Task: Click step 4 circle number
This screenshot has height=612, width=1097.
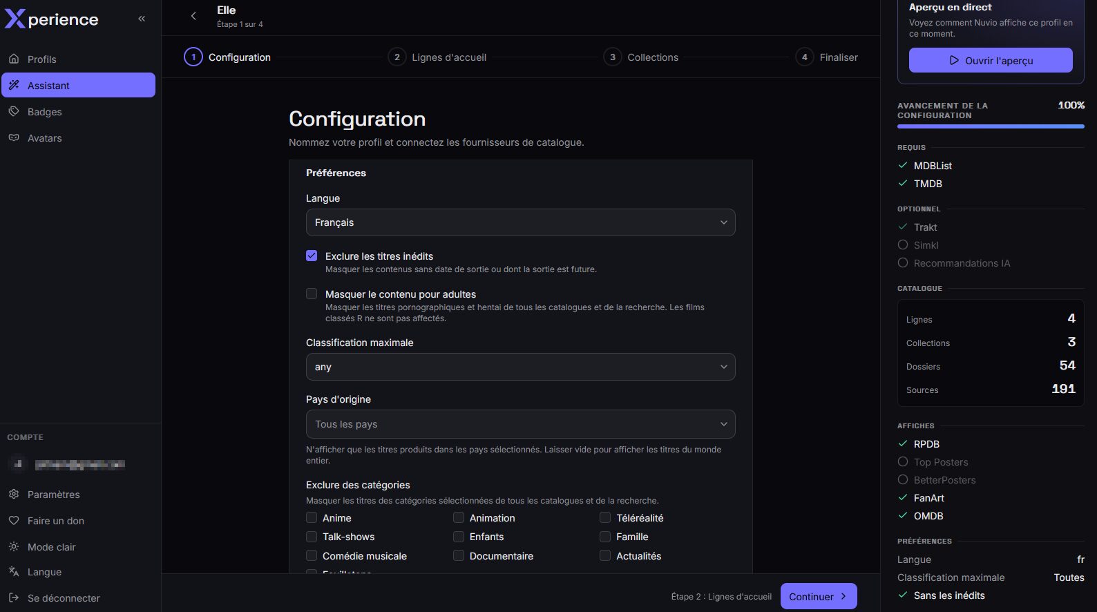Action: pyautogui.click(x=804, y=57)
